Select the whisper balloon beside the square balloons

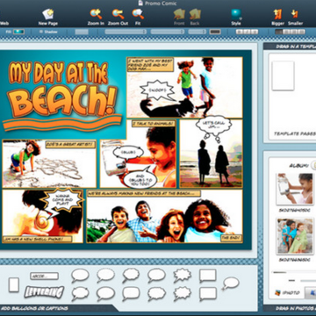pos(231,284)
